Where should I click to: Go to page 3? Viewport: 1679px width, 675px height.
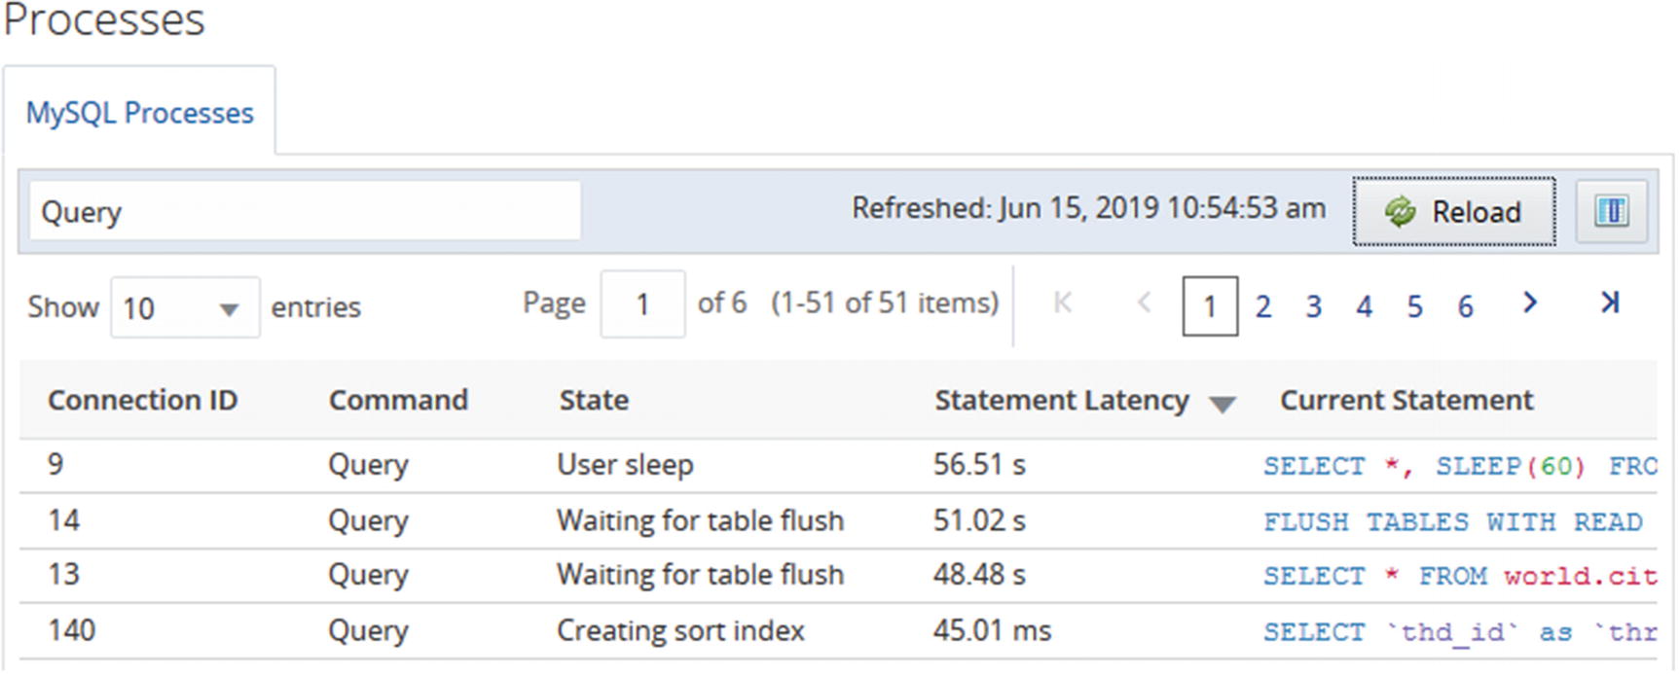point(1314,307)
